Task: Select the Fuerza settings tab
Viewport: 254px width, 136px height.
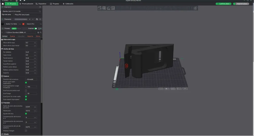Action: click(x=12, y=36)
